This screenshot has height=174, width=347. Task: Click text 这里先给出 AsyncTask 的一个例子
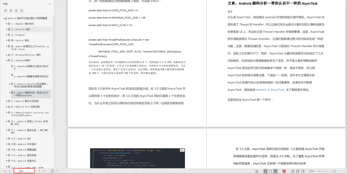(250, 100)
